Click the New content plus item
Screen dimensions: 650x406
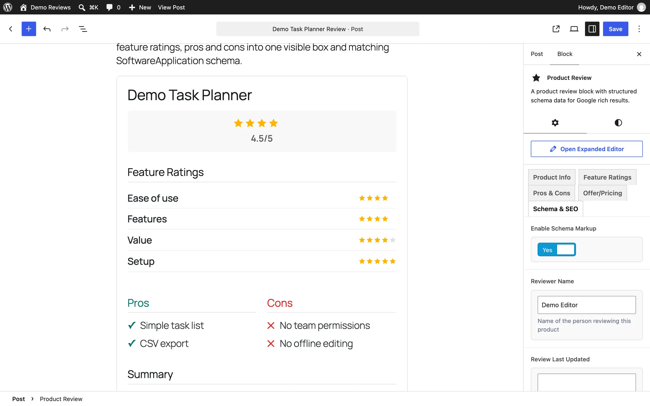[x=140, y=7]
